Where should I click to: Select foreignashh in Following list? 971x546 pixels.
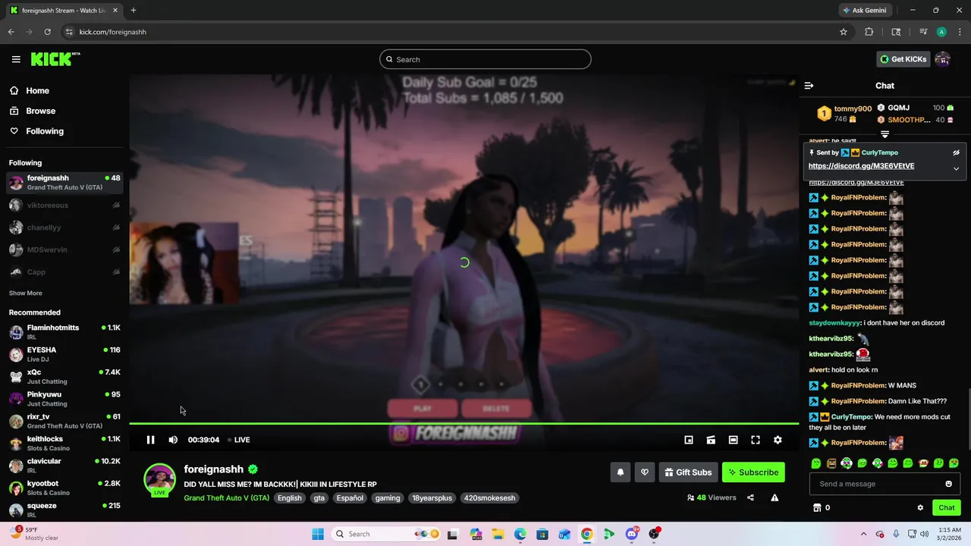pos(64,183)
